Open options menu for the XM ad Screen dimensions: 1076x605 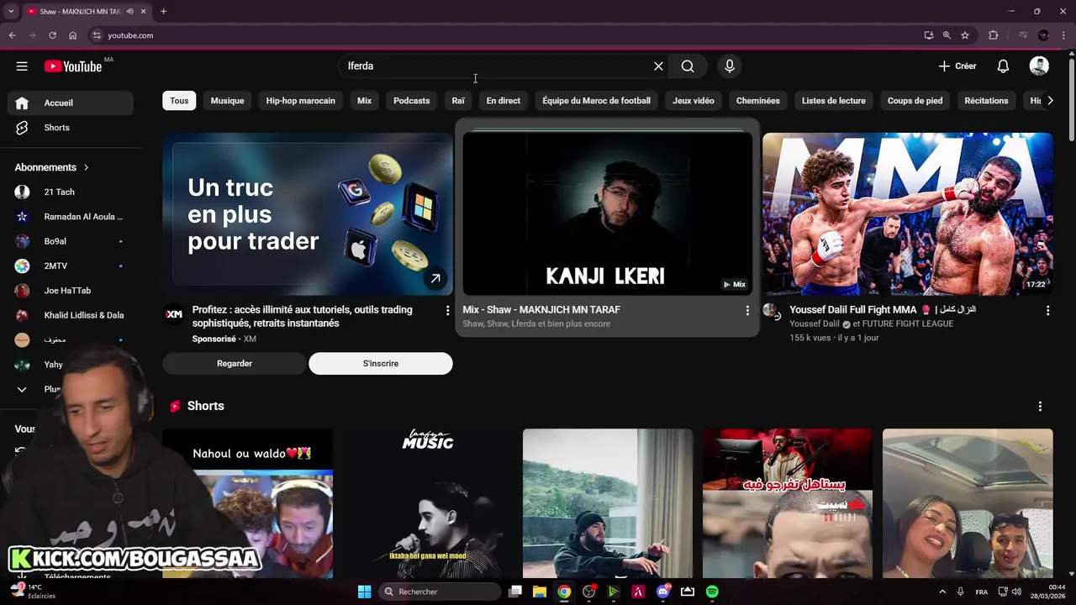(x=447, y=311)
